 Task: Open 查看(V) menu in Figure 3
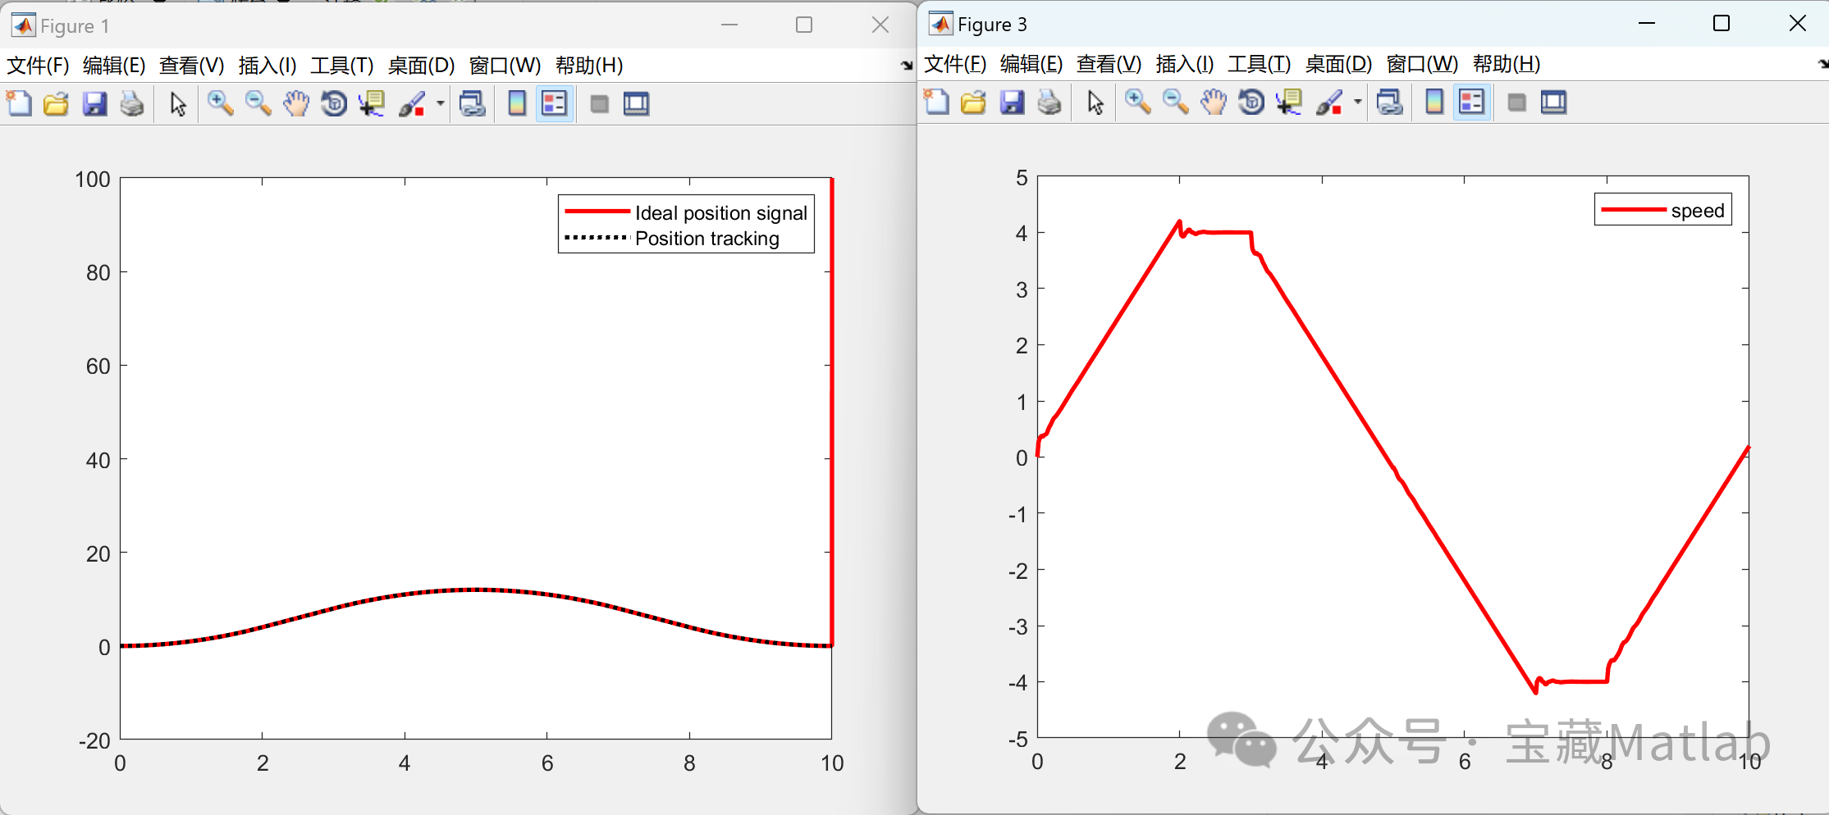point(1109,63)
